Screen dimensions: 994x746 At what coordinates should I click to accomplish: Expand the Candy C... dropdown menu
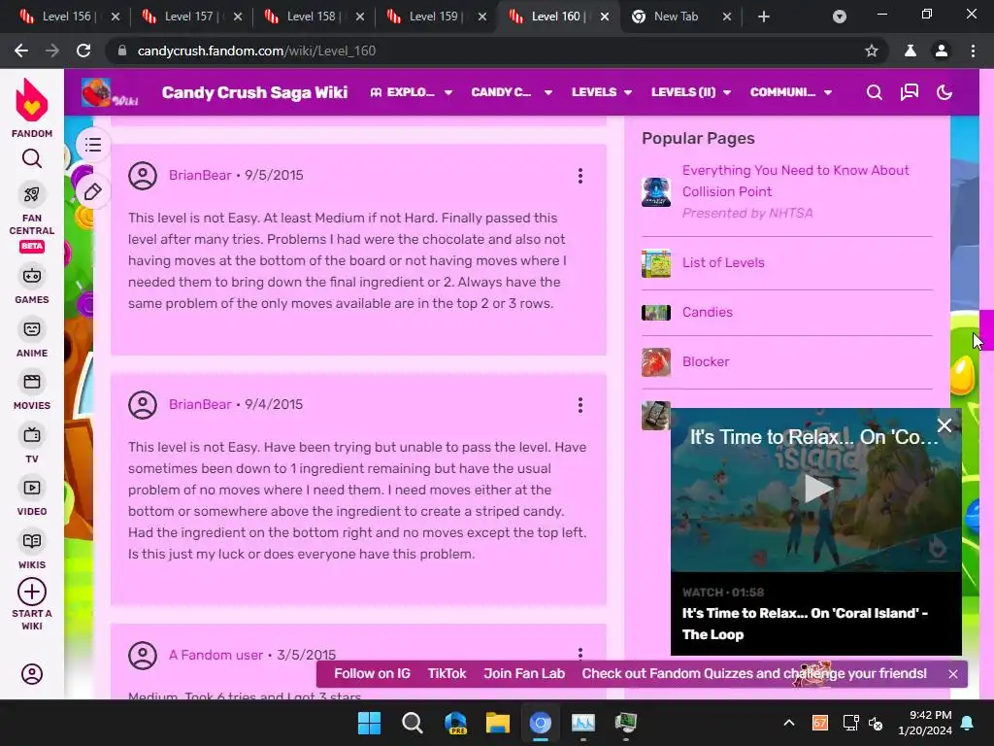pyautogui.click(x=511, y=92)
